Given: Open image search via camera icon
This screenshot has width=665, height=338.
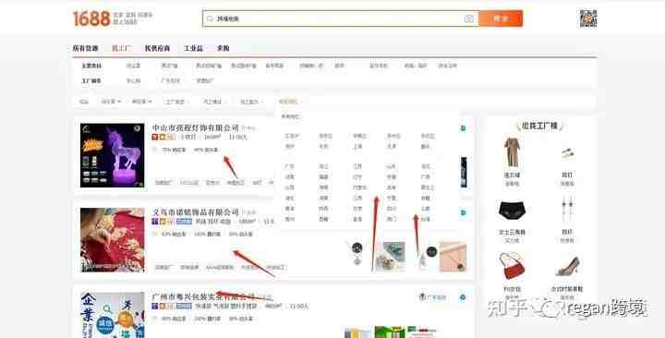Looking at the screenshot, I should (x=468, y=18).
